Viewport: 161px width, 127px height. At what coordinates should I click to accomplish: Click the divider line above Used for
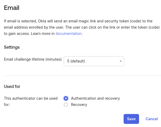82,75
